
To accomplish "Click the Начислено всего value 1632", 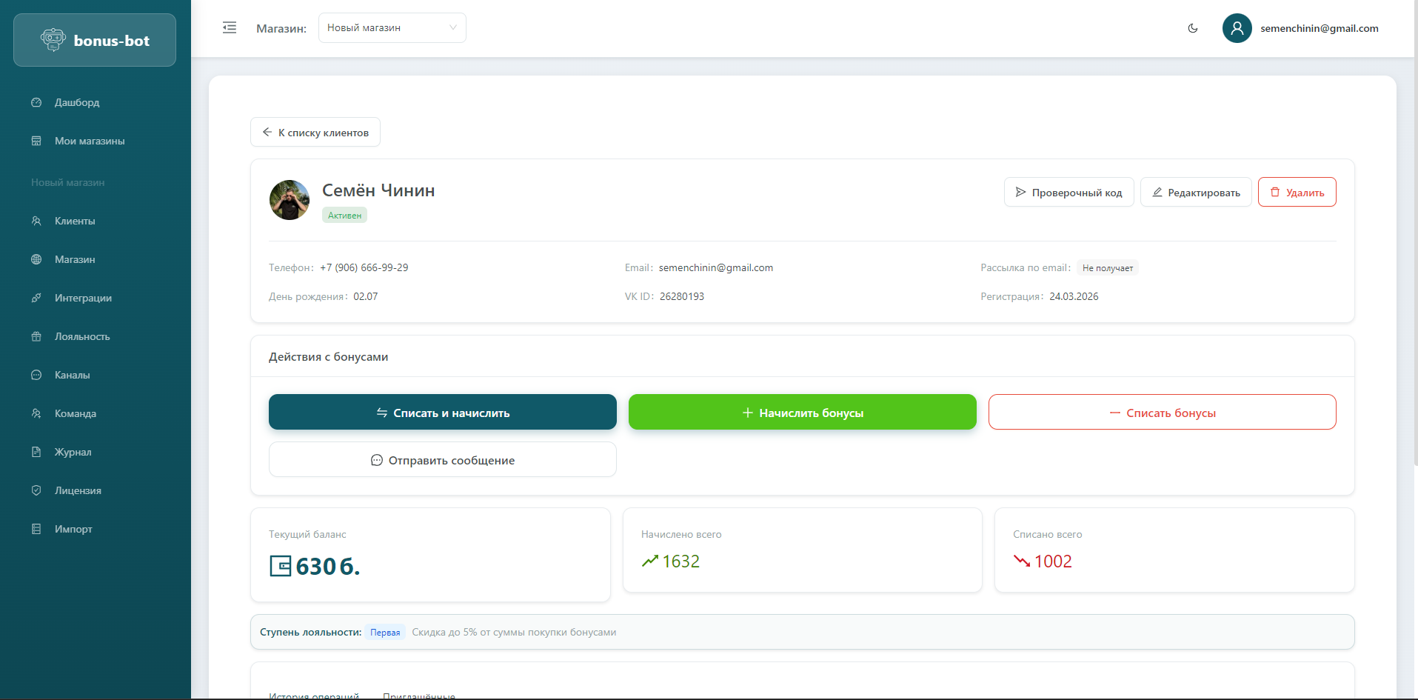I will tap(681, 561).
